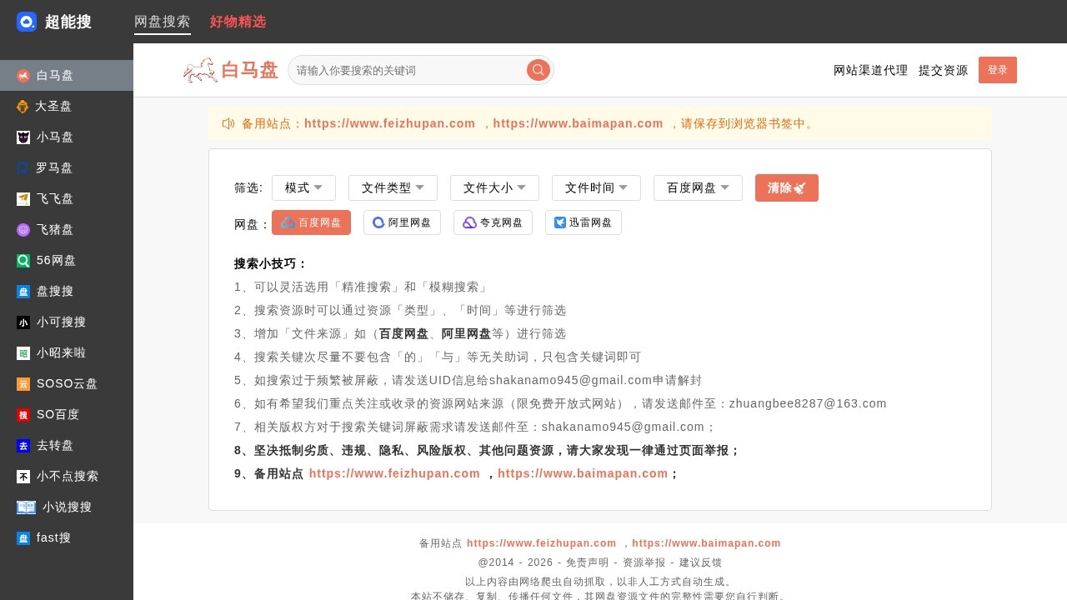Open the 文件时间 filter dropdown
1067x600 pixels.
pos(596,187)
